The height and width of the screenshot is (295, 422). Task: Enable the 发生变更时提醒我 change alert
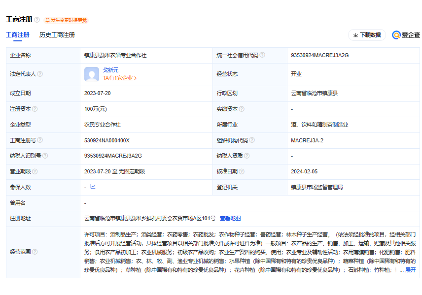[x=66, y=20]
